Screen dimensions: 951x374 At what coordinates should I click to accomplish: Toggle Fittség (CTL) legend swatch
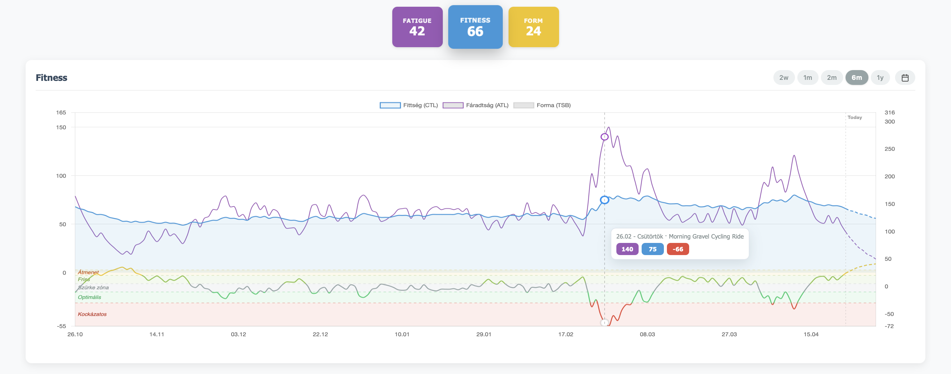click(390, 105)
